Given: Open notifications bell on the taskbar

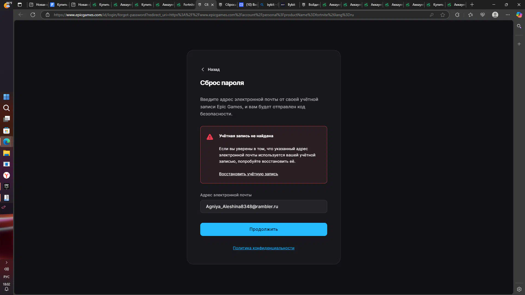Looking at the screenshot, I should pos(6,289).
